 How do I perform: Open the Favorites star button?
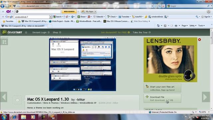coord(8,21)
